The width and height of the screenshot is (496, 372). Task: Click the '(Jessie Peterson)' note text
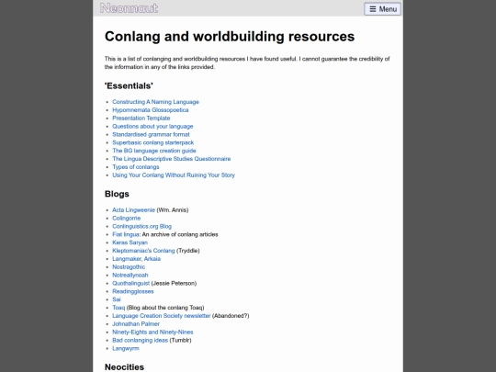pos(174,283)
